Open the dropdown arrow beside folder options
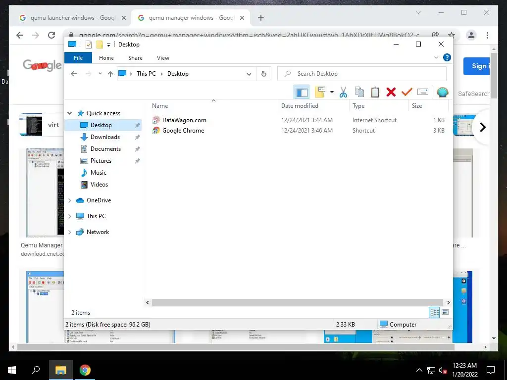The width and height of the screenshot is (507, 380). tap(332, 92)
